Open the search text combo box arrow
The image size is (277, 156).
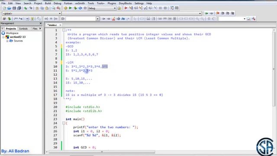(x=97, y=19)
